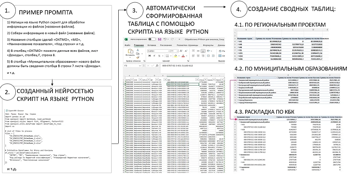Open the filter dropdown on the КБК column
This screenshot has height=175, width=347.
coord(197,80)
